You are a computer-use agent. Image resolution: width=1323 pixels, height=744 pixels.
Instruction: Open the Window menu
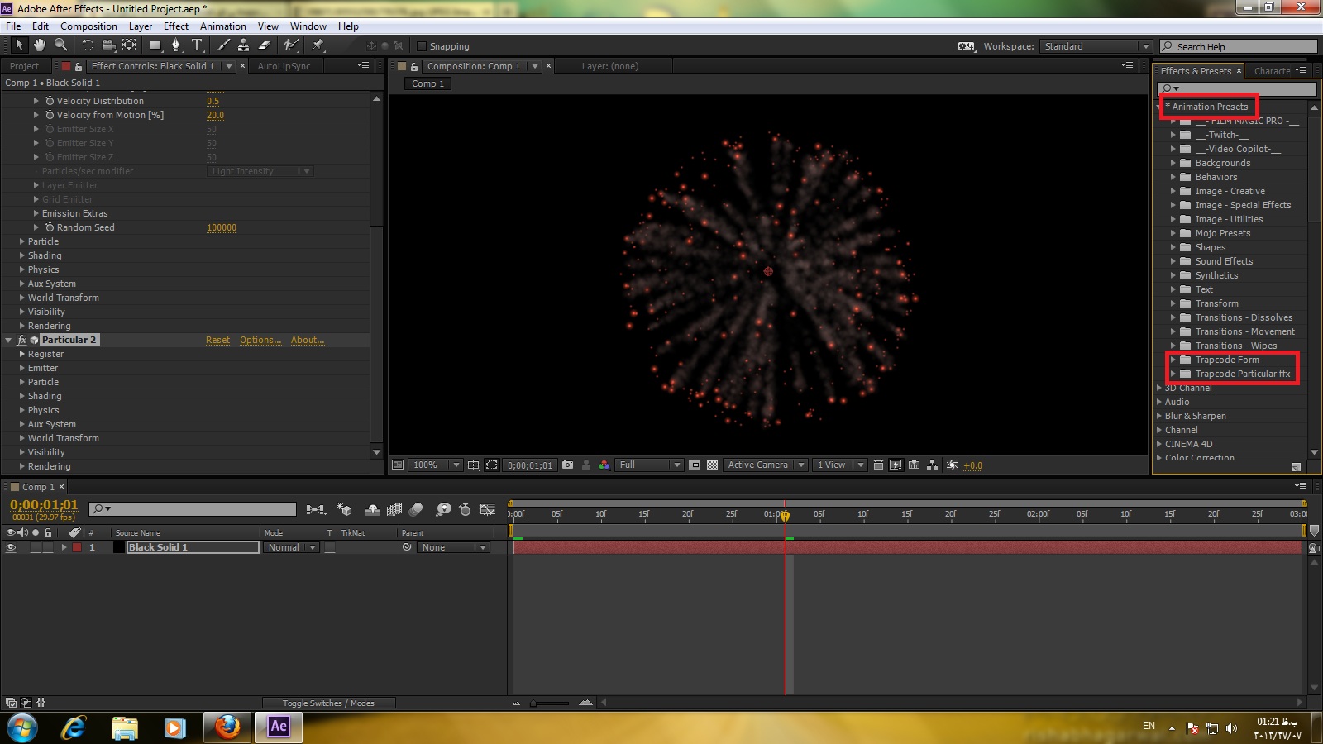click(308, 26)
